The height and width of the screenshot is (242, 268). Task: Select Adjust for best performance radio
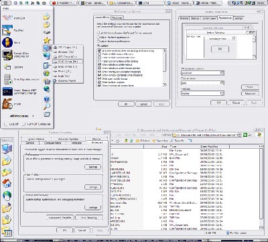point(98,42)
